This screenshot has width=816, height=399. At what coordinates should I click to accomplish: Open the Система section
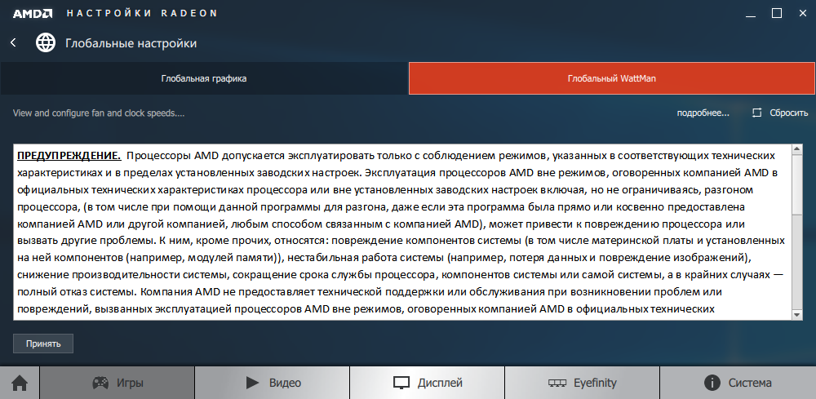click(x=738, y=383)
